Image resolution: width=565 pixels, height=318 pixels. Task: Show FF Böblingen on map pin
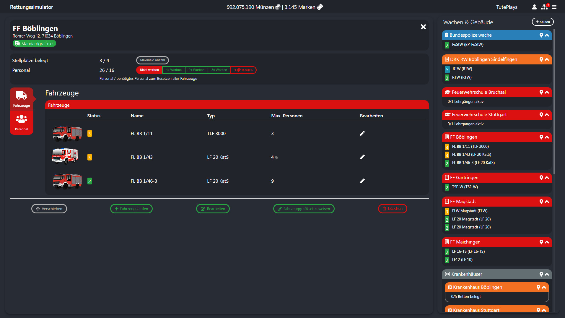[x=541, y=137]
